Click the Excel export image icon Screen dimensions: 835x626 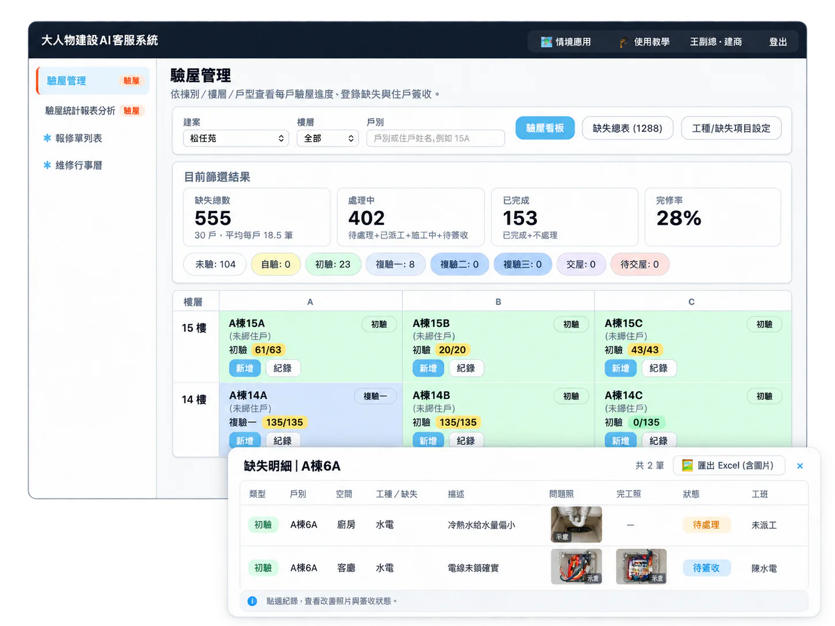(x=687, y=465)
